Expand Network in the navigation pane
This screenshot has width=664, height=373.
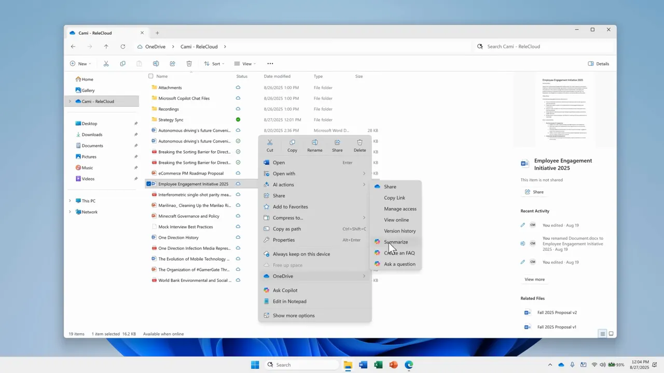pyautogui.click(x=70, y=212)
